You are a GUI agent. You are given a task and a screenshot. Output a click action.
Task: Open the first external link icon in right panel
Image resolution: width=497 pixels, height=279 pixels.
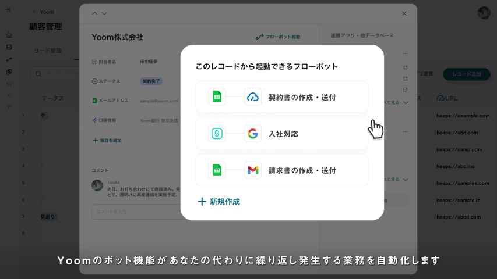coord(405,67)
